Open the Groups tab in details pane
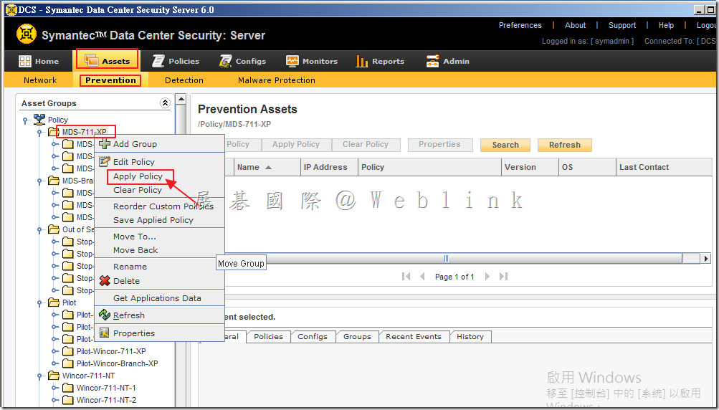 click(x=357, y=337)
